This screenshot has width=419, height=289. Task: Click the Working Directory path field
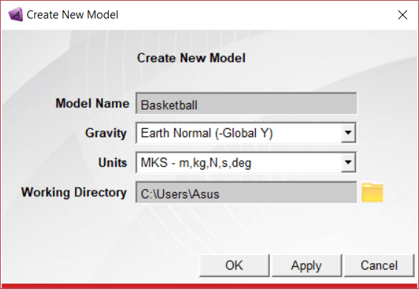(x=246, y=193)
